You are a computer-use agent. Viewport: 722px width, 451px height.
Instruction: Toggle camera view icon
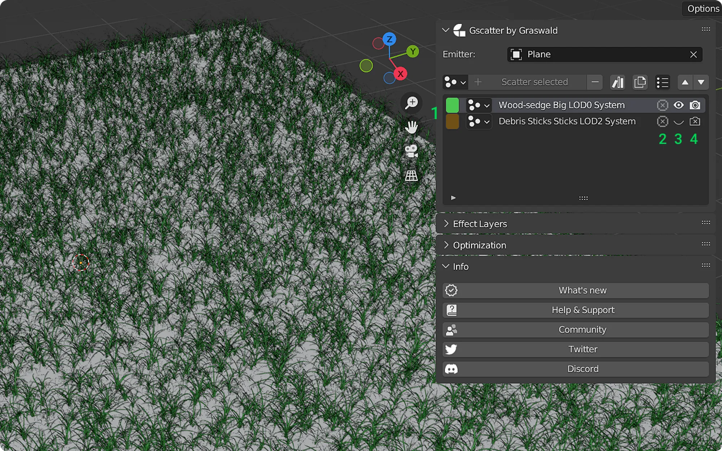tap(411, 151)
